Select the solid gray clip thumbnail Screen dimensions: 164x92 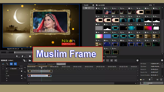pyautogui.click(x=99, y=28)
